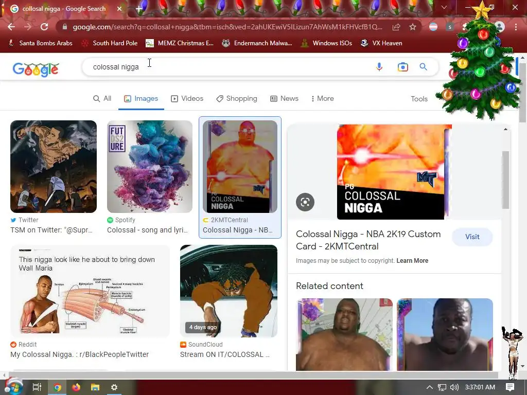Focus the Google search text field

tap(229, 67)
